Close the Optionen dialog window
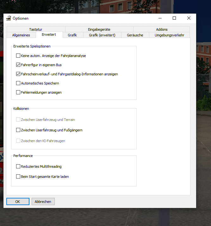The height and width of the screenshot is (226, 211). pos(189,18)
